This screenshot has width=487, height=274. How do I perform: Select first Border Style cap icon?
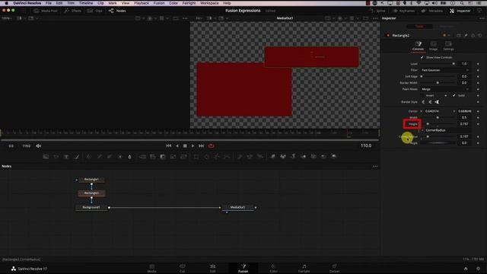(423, 102)
